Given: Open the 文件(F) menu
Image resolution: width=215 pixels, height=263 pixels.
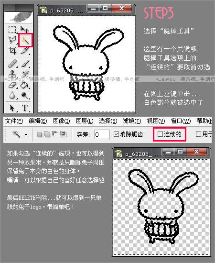Looking at the screenshot, I should tap(14, 121).
